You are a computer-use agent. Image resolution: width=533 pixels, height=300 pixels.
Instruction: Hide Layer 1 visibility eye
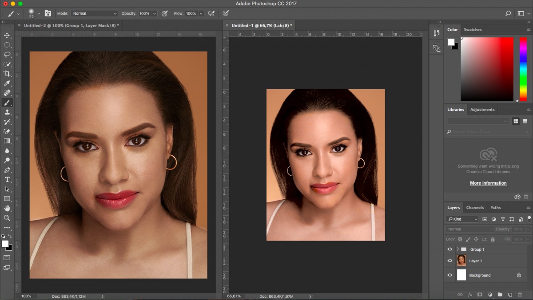pos(450,261)
